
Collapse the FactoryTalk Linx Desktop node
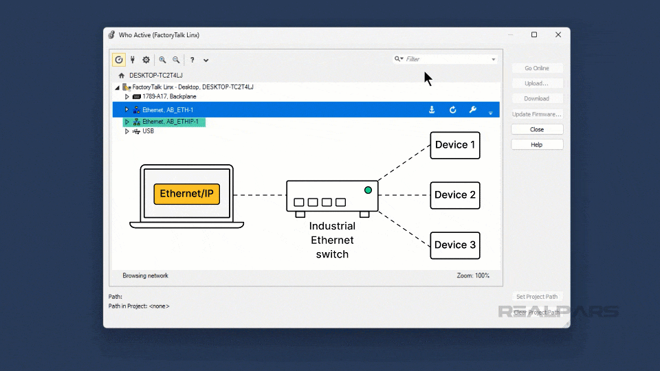pos(118,87)
